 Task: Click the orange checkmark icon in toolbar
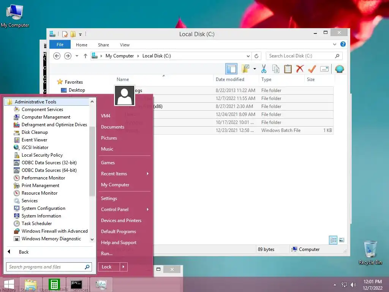click(x=312, y=69)
